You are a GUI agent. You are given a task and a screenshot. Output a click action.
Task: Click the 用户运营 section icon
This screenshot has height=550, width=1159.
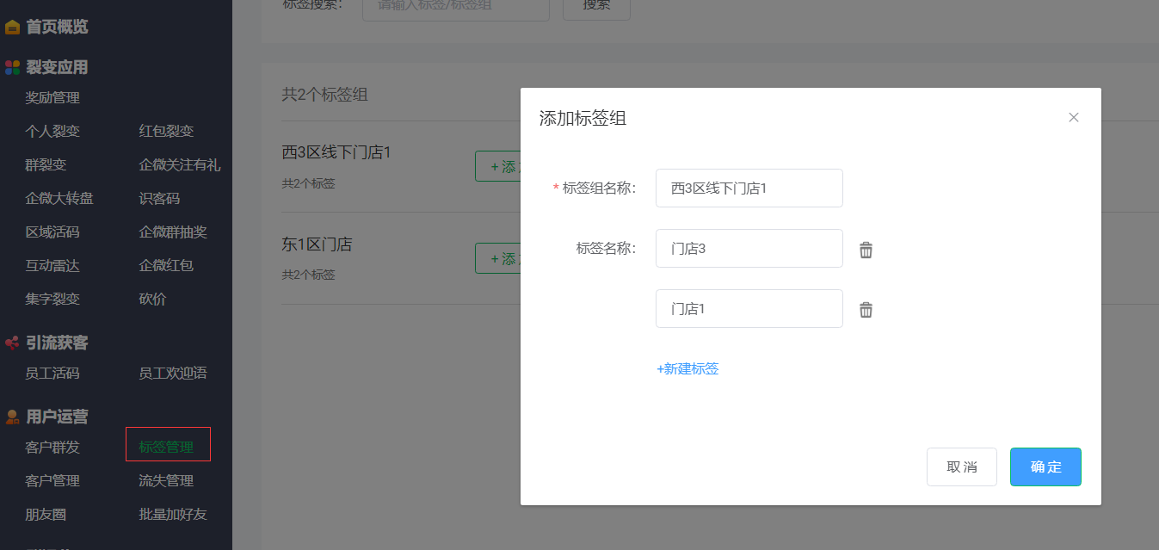12,417
